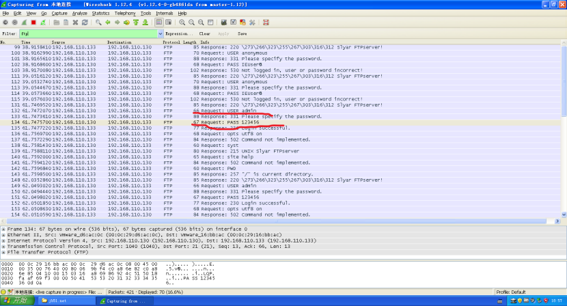Expand the Ethernet II tree node

point(3,235)
